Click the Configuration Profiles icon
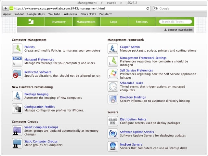 click(x=17, y=109)
